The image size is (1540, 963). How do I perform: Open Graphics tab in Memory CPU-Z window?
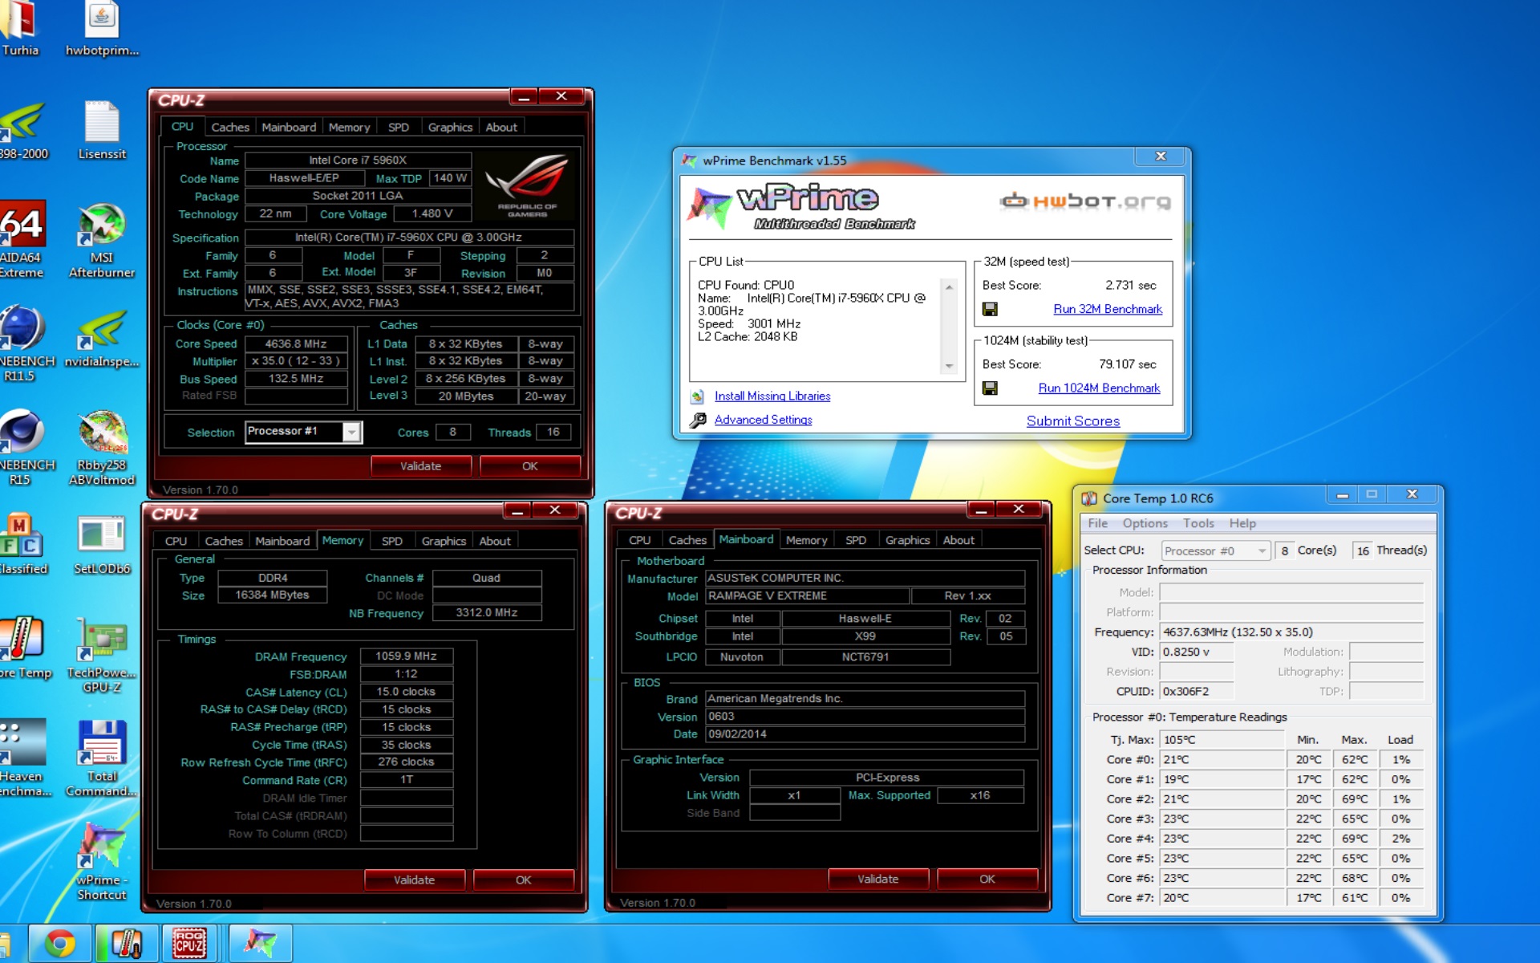point(444,541)
